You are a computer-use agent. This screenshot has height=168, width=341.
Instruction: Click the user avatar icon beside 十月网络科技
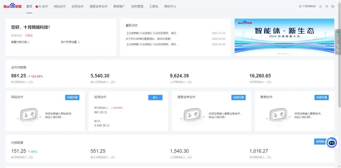point(300,6)
